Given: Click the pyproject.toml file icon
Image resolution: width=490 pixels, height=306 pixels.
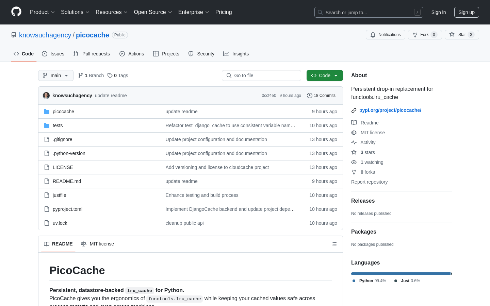Looking at the screenshot, I should point(47,209).
